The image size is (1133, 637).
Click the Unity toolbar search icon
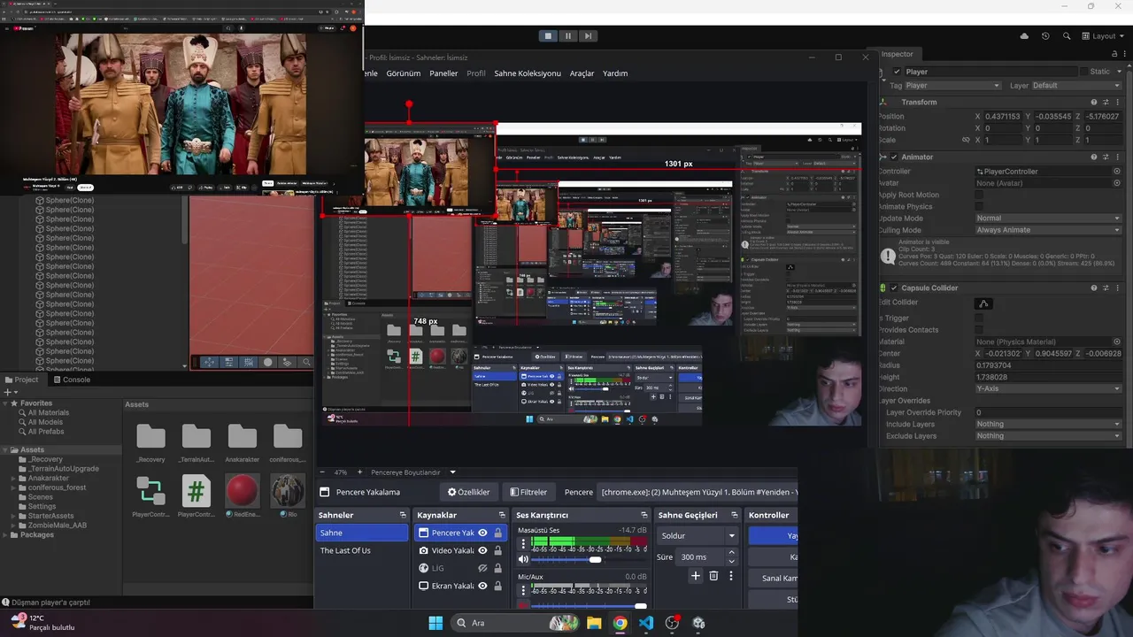point(1066,36)
